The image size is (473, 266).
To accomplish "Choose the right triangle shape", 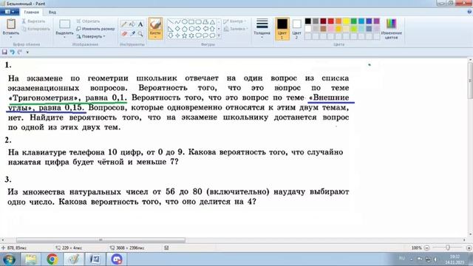I will pyautogui.click(x=171, y=29).
